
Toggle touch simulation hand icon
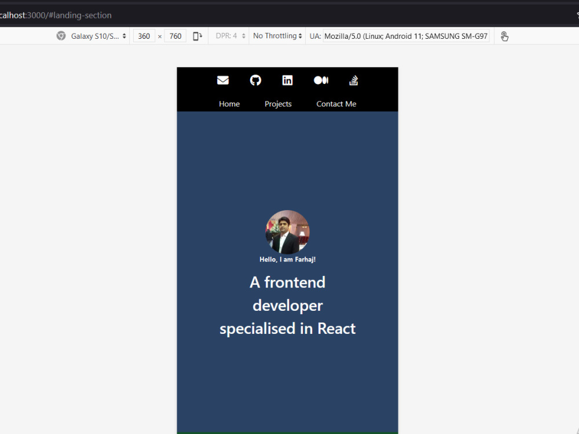504,36
